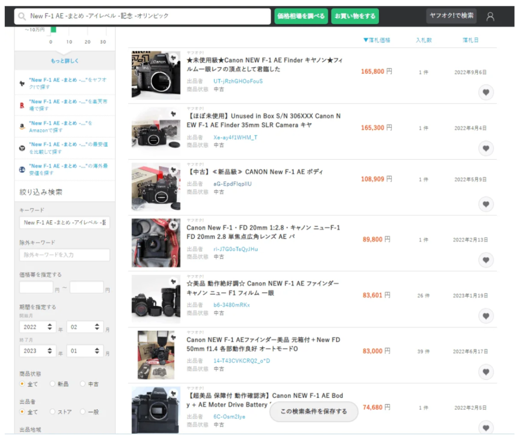Select 新品 condition radio
The width and height of the screenshot is (518, 435).
[x=52, y=384]
